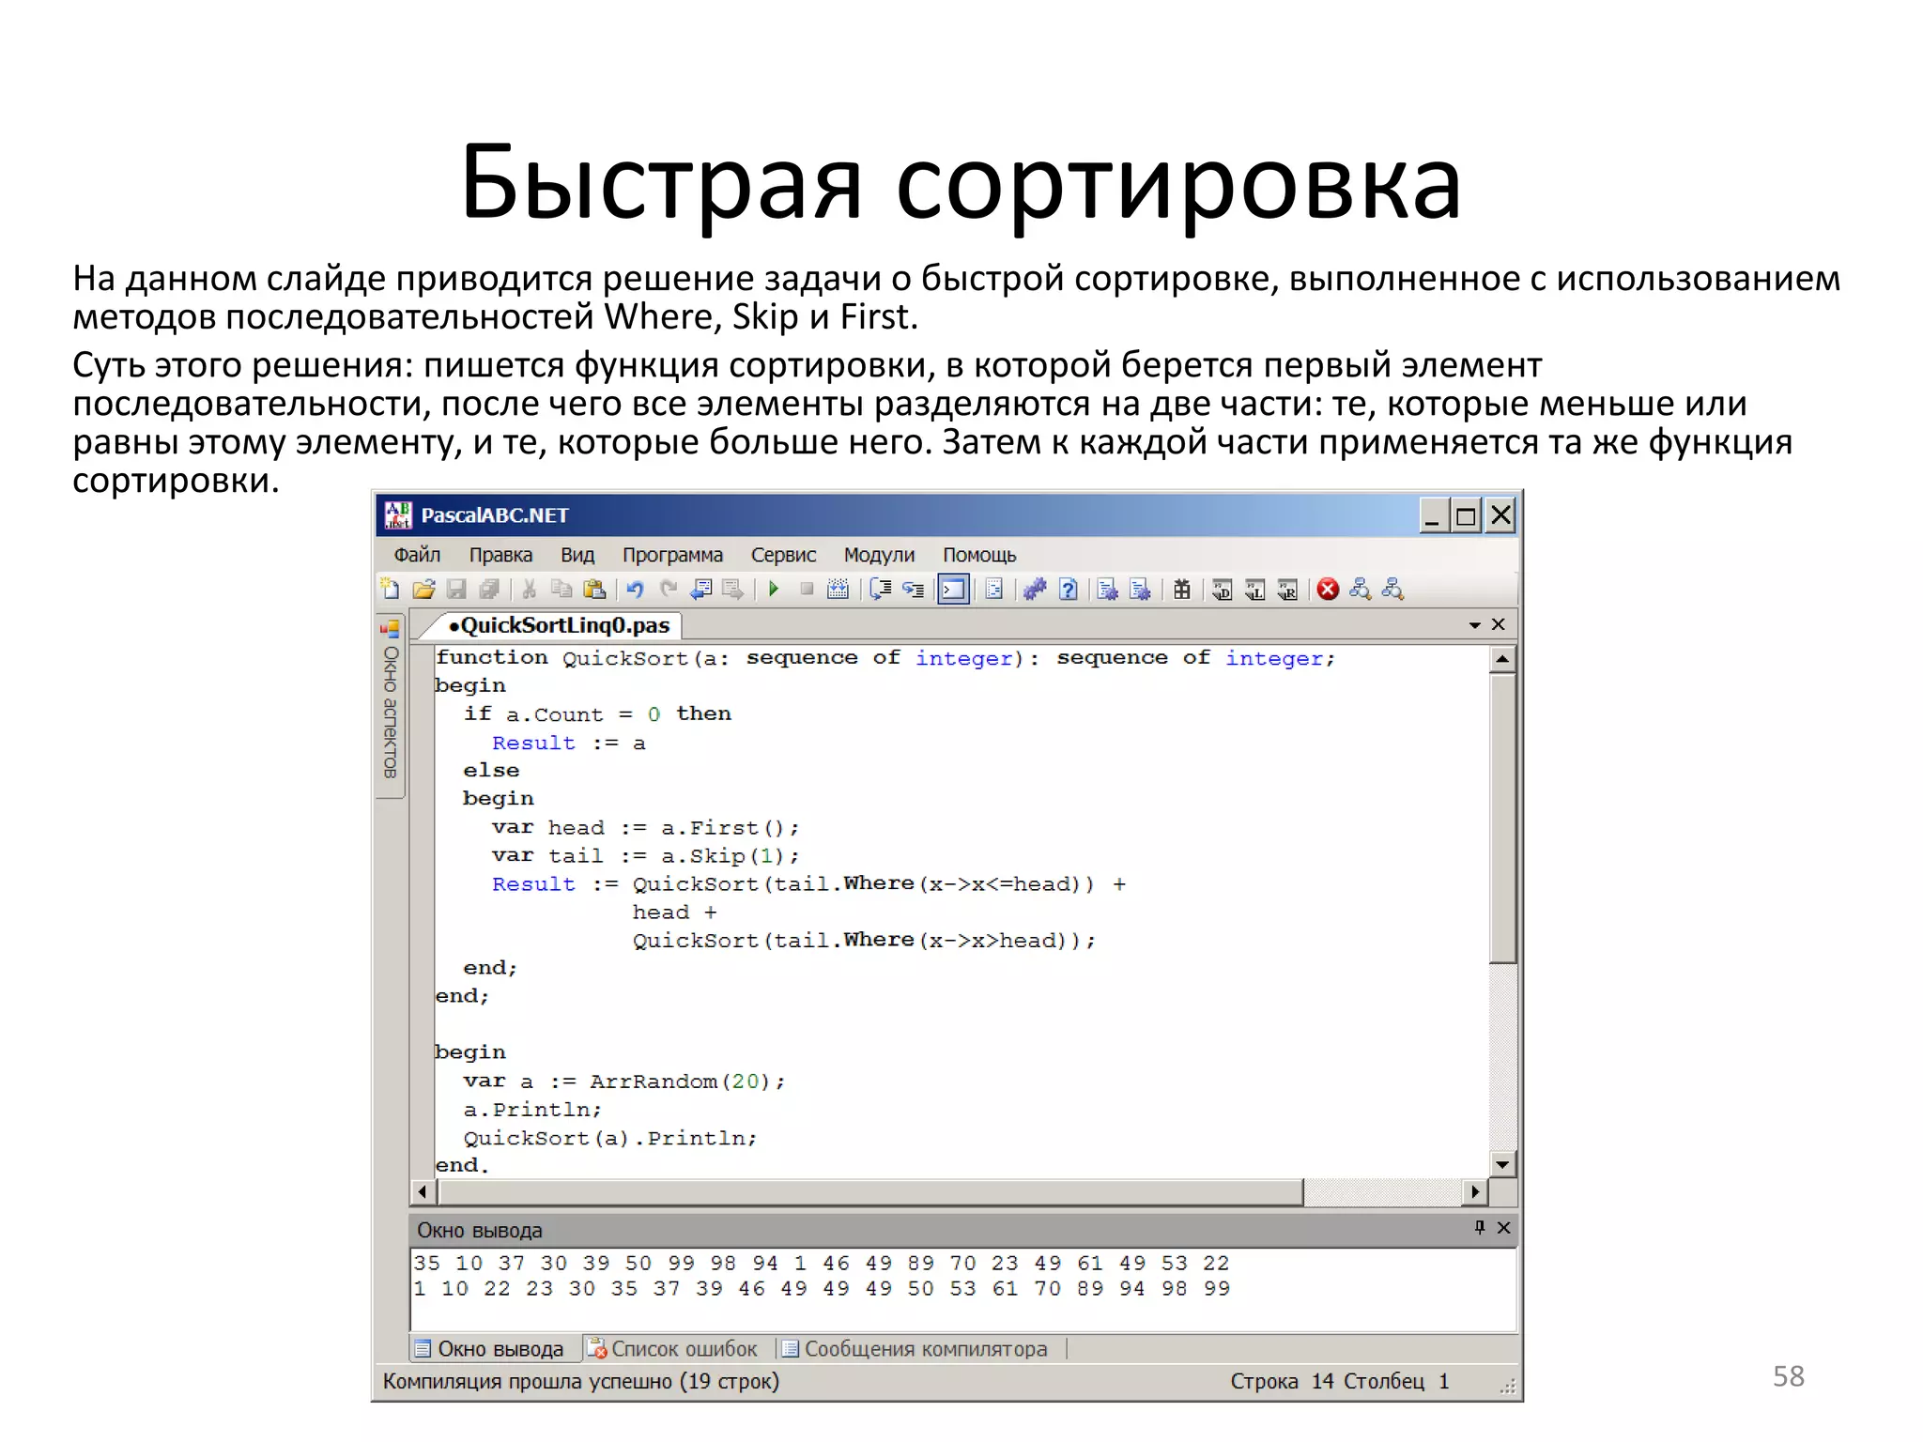Open a file with the folder icon
This screenshot has height=1442, width=1923.
tap(423, 590)
